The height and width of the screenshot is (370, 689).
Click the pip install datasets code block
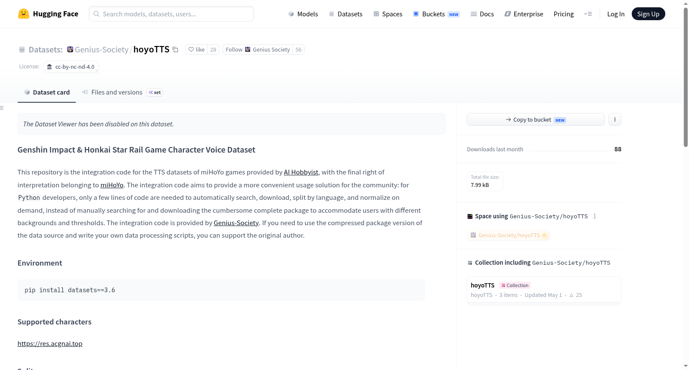coord(221,290)
